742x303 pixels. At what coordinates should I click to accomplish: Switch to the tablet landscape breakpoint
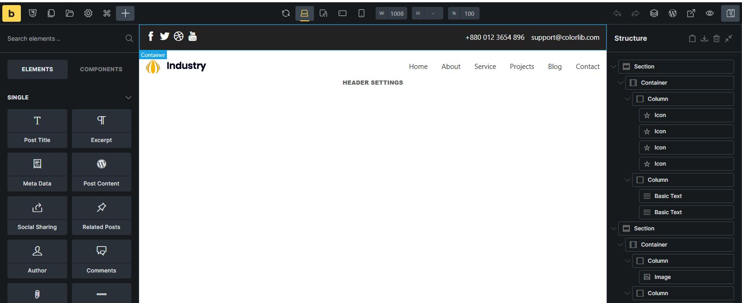(x=342, y=13)
